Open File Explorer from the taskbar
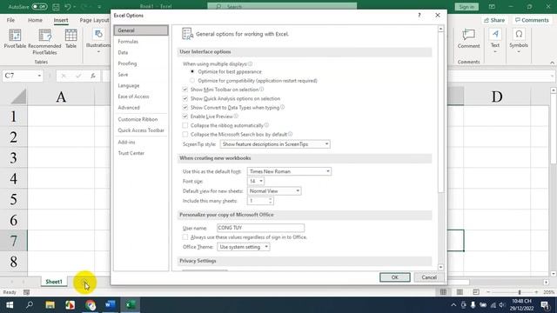This screenshot has height=313, width=557. click(50, 305)
